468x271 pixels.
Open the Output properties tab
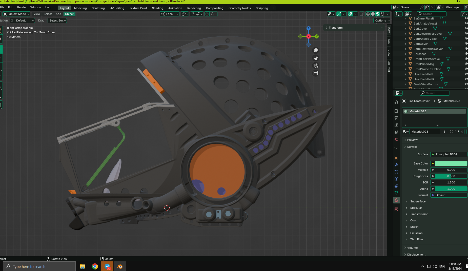(x=396, y=118)
